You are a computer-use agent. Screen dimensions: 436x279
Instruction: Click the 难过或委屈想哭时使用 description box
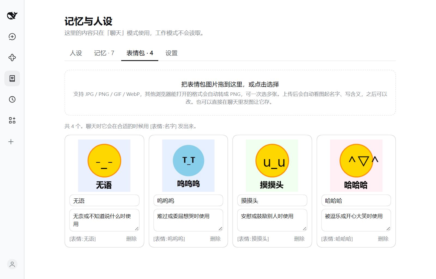188,220
